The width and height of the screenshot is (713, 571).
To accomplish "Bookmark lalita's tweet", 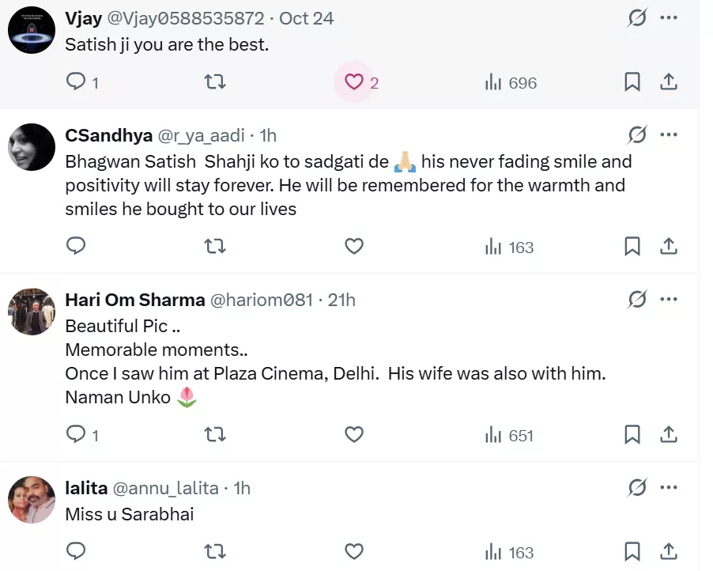I will coord(632,551).
